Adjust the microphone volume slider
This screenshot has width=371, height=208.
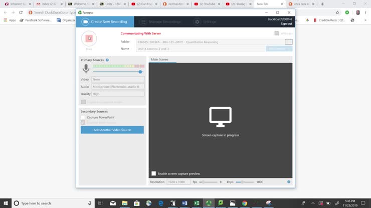(140, 72)
